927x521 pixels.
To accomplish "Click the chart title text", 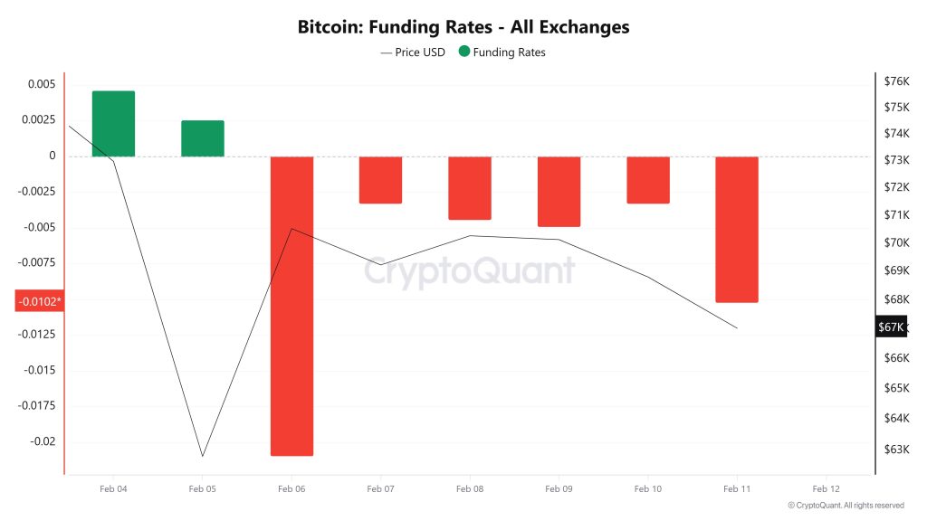I will click(463, 27).
